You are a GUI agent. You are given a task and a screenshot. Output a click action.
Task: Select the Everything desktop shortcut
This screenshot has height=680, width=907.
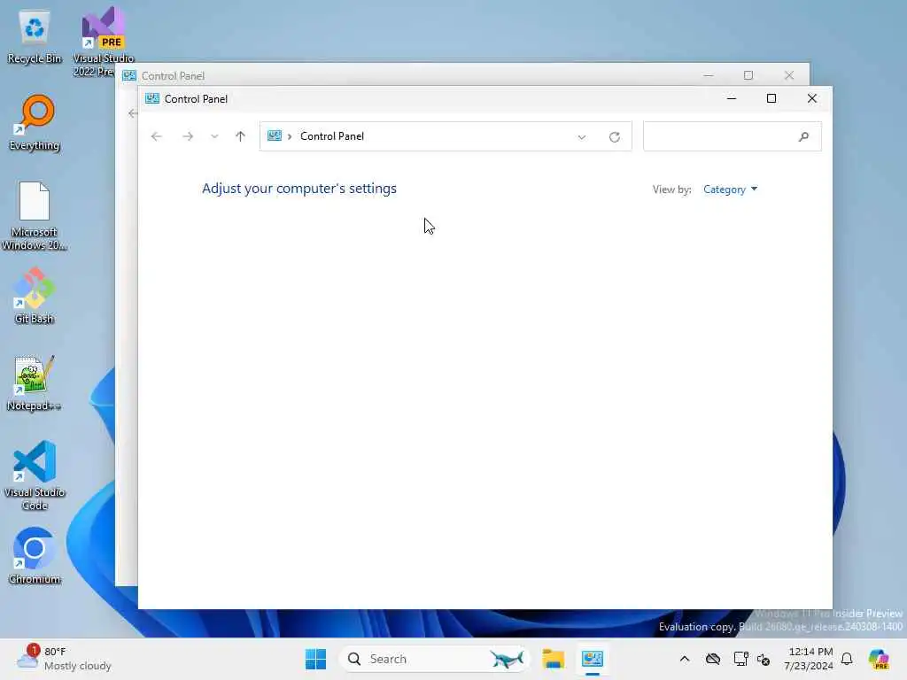35,122
